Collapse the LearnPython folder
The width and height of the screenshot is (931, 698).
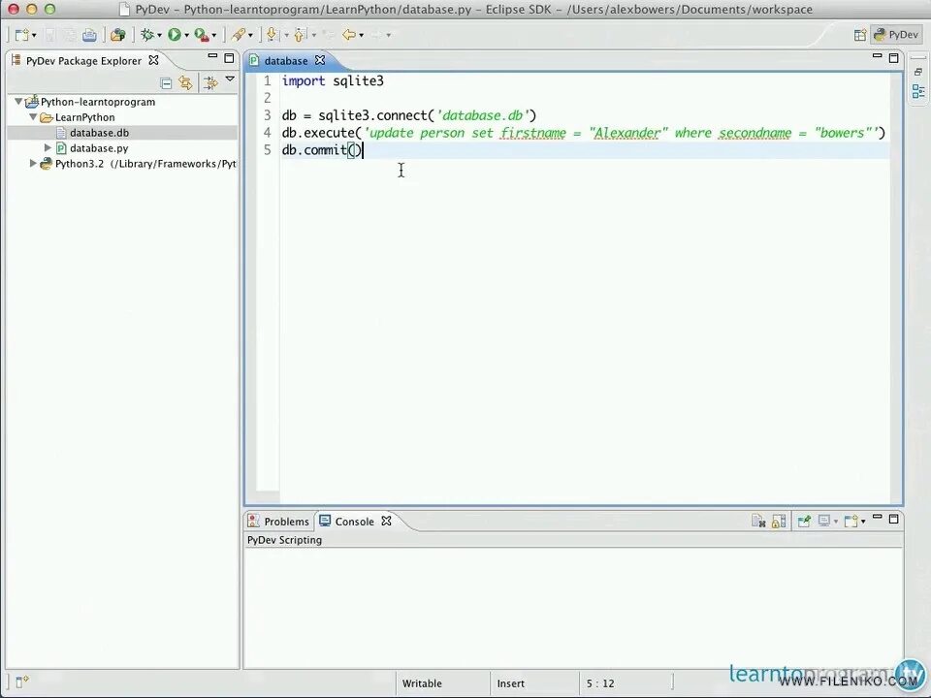[x=33, y=117]
